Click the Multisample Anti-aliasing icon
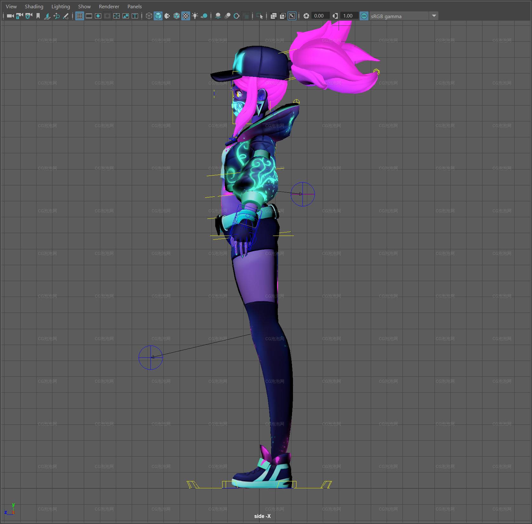Image resolution: width=532 pixels, height=524 pixels. (236, 16)
